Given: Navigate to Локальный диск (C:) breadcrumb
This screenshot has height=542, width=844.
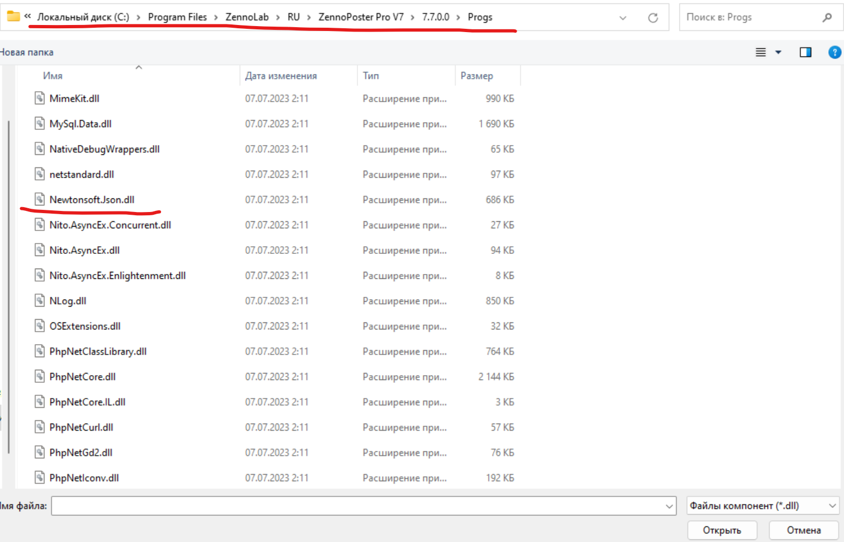Looking at the screenshot, I should click(x=83, y=17).
